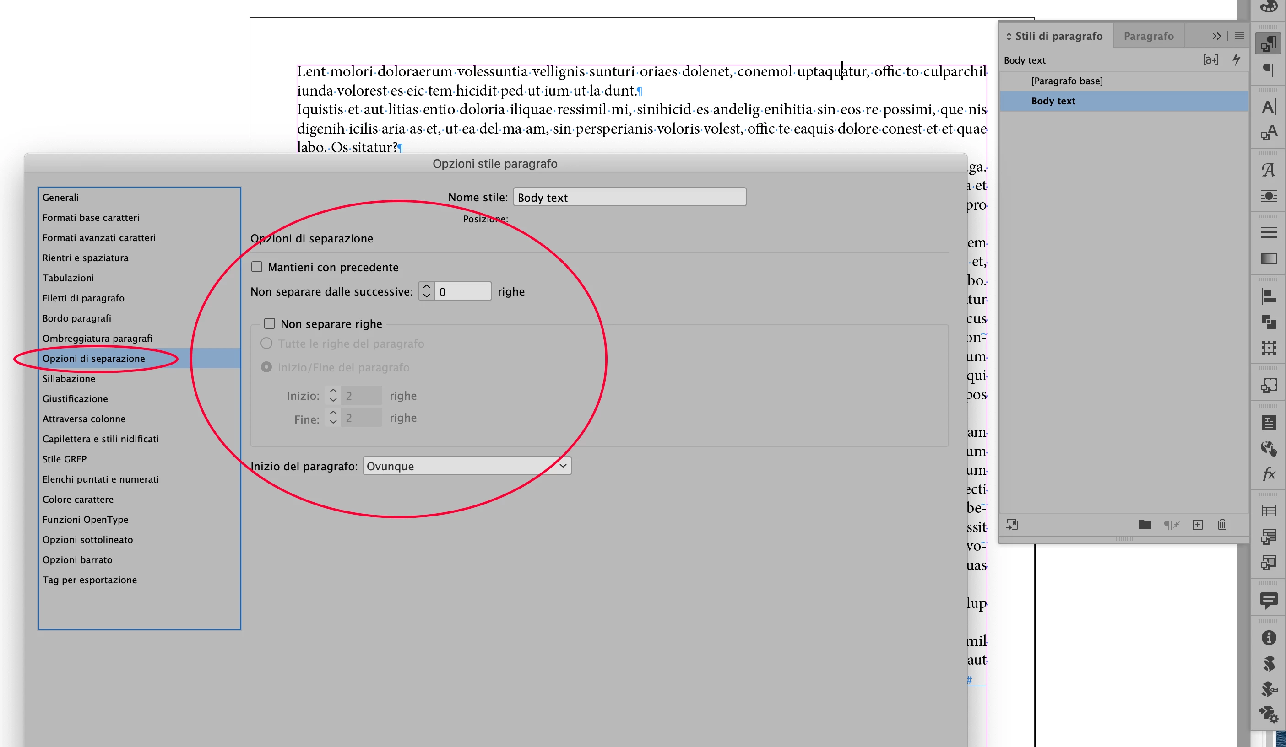Switch to the Paragrafo tab

[1148, 36]
